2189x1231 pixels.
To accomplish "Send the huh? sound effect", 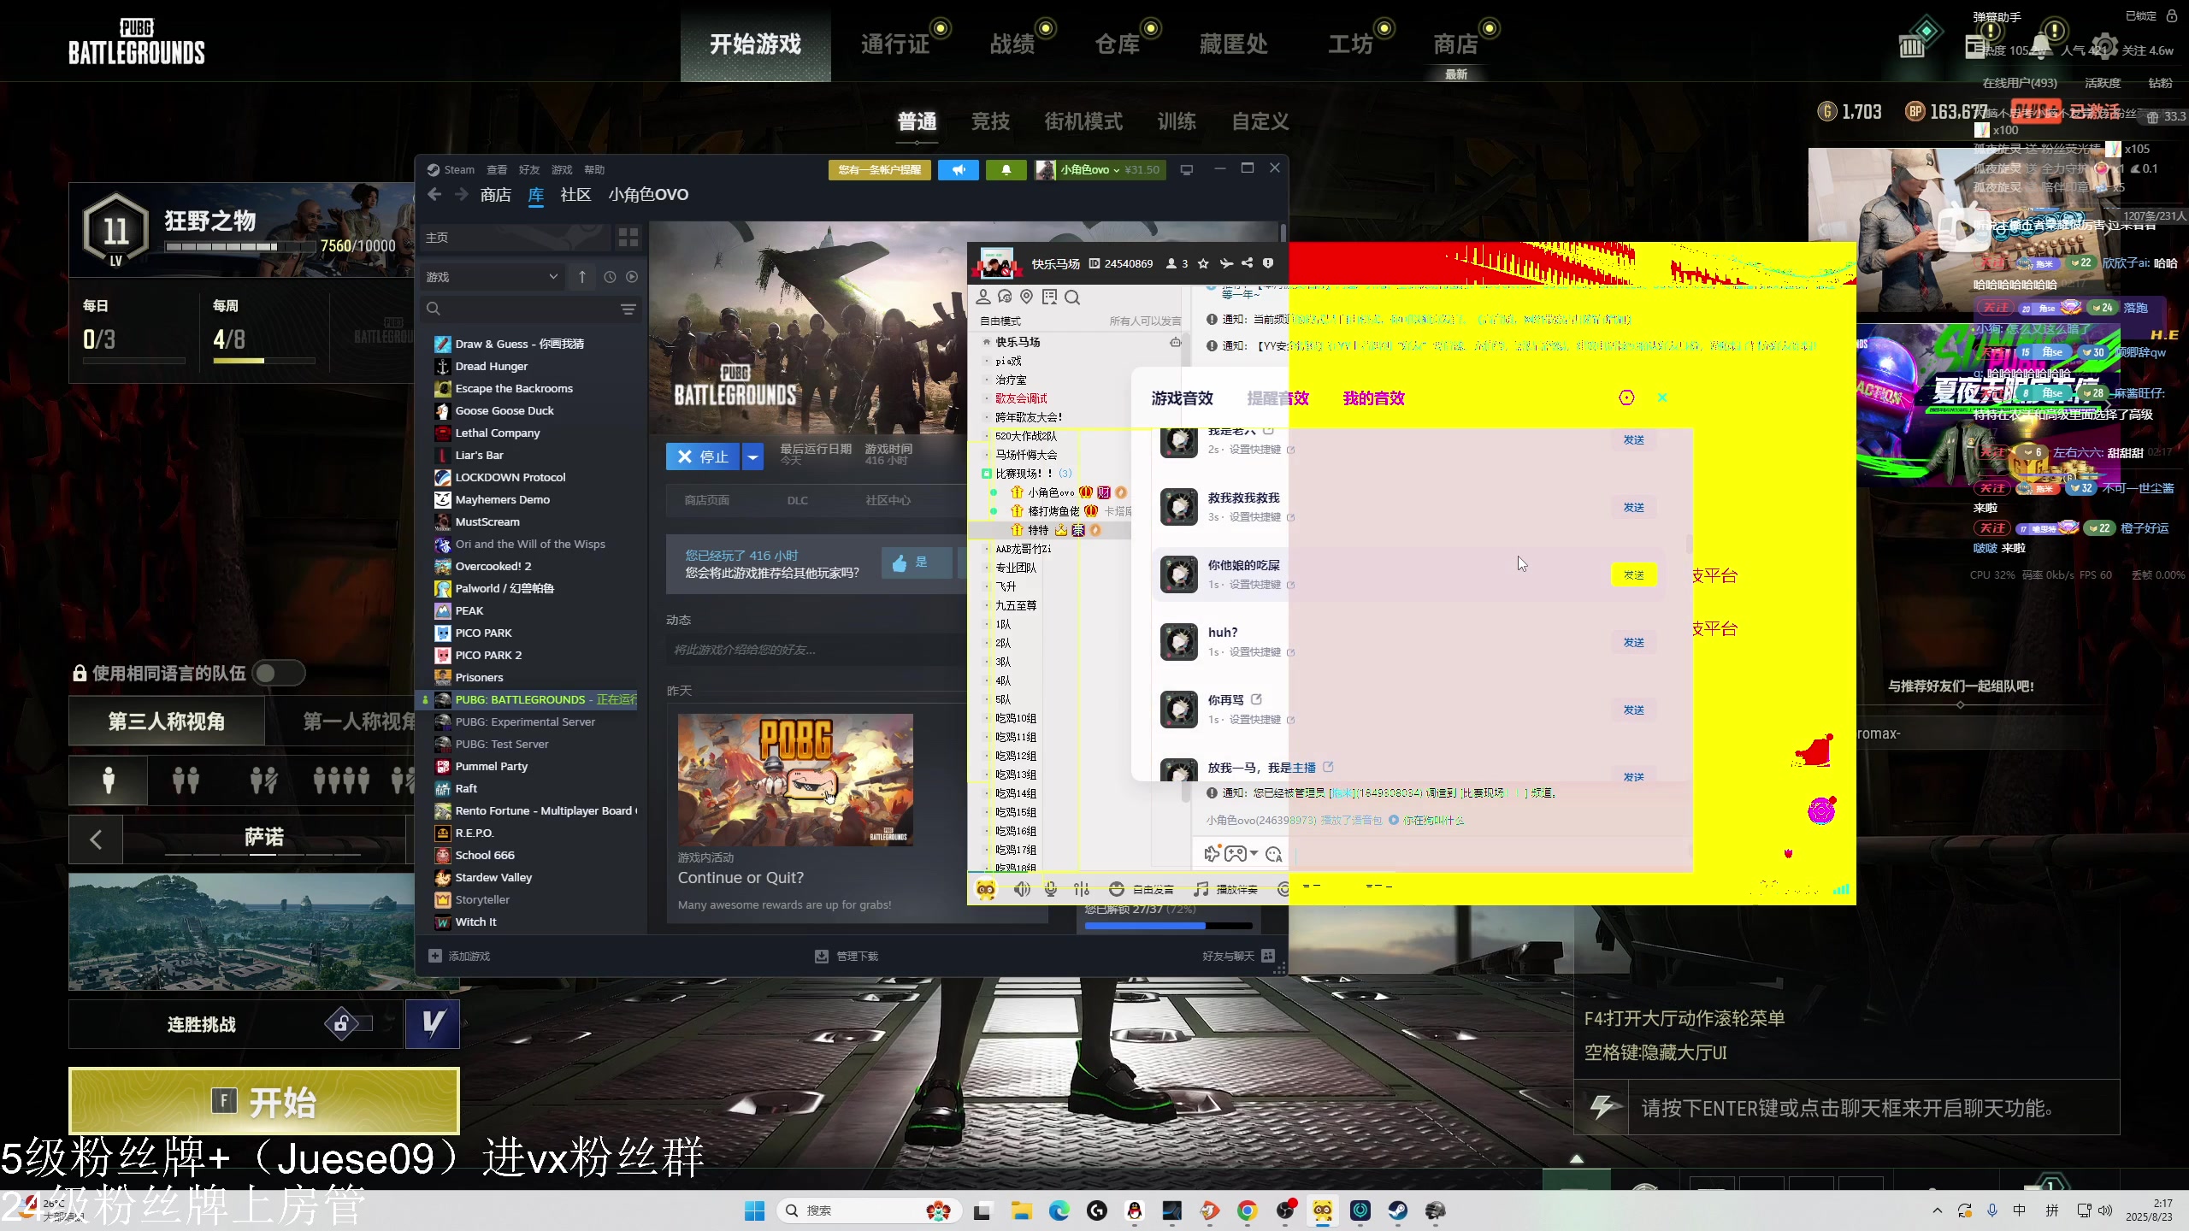I will pyautogui.click(x=1633, y=642).
